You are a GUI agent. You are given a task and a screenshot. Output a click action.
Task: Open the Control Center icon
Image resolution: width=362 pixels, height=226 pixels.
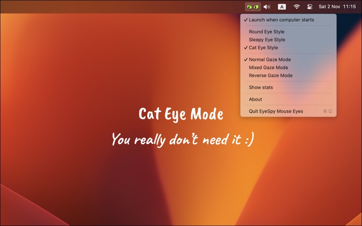click(310, 7)
